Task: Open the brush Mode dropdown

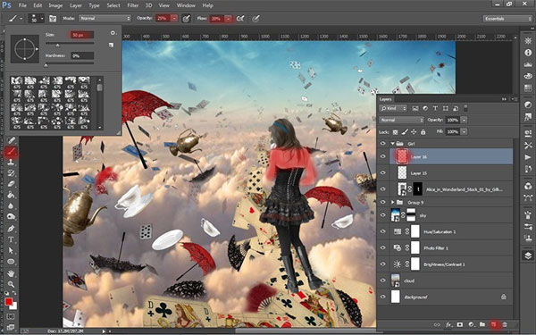Action: click(x=105, y=19)
